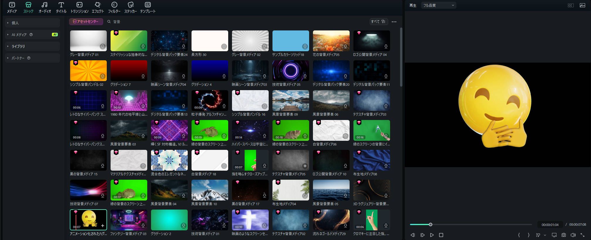Viewport: 591px width, 240px height.
Task: Enter fullscreen preview with the expand-arrows icon
Action: [x=582, y=235]
